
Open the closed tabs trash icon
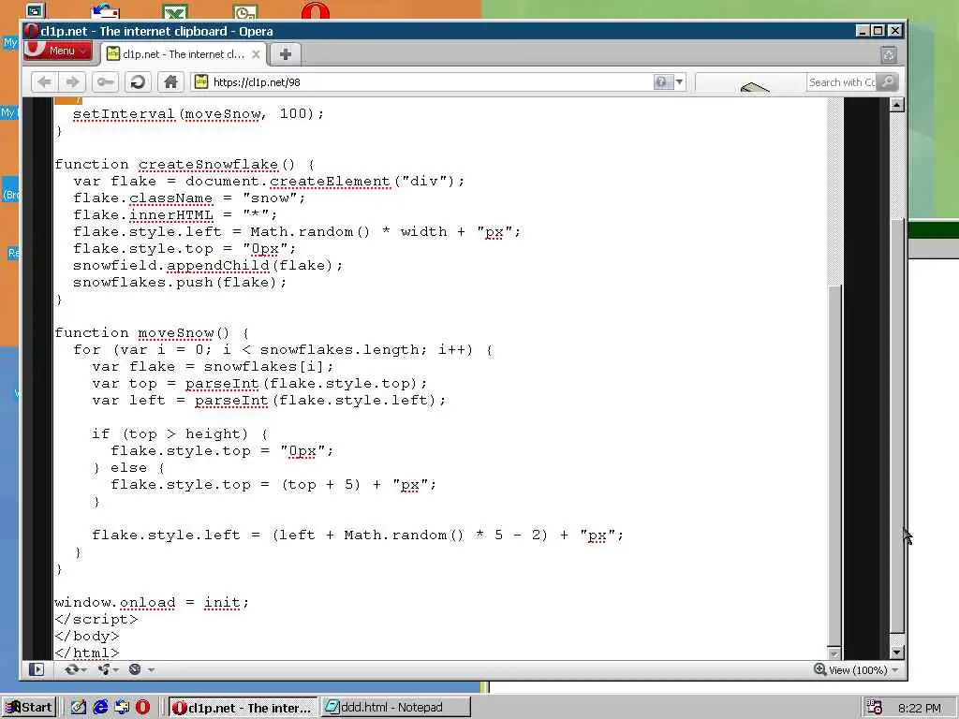click(x=889, y=55)
